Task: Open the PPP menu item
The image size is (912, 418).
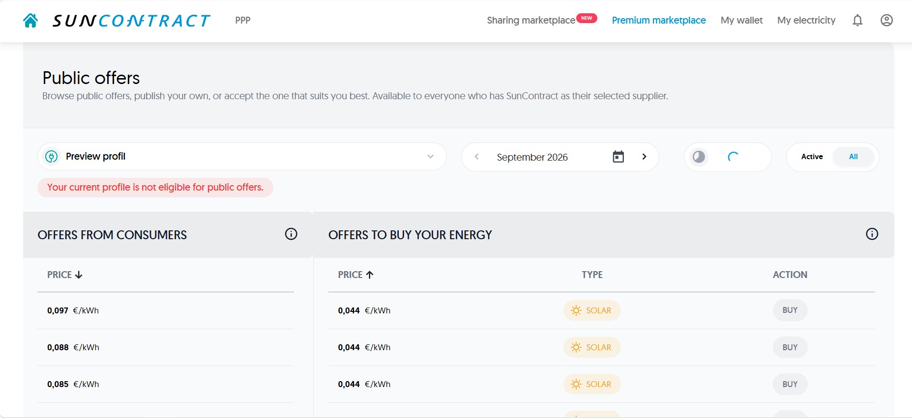Action: click(243, 20)
